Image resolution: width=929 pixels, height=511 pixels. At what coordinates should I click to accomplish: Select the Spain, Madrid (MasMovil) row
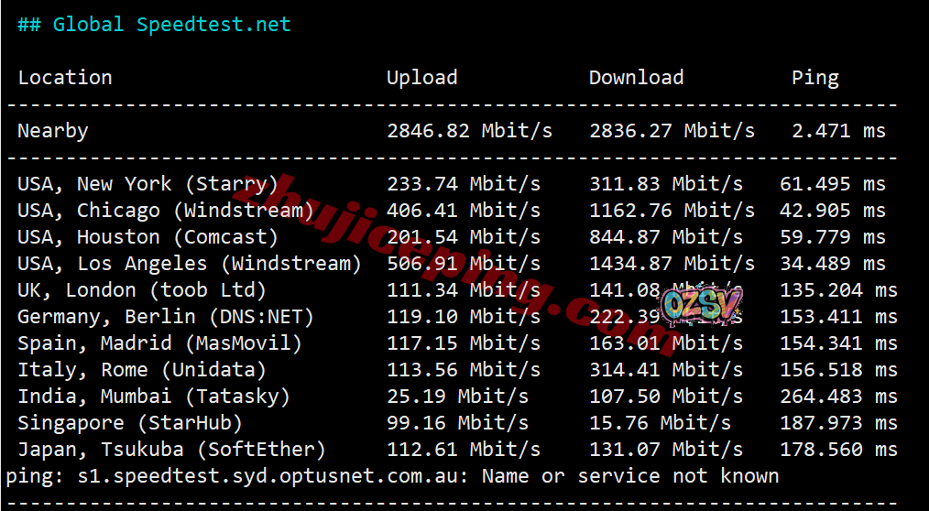coord(159,343)
